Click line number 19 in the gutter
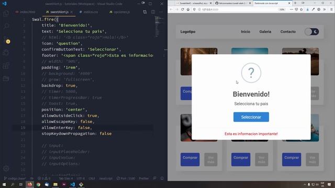335x188 pixels. [x=23, y=127]
